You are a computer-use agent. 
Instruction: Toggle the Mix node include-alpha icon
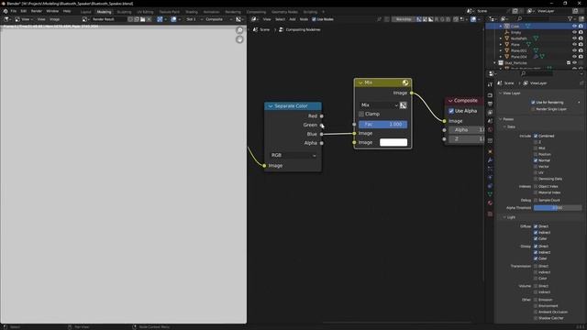point(404,105)
